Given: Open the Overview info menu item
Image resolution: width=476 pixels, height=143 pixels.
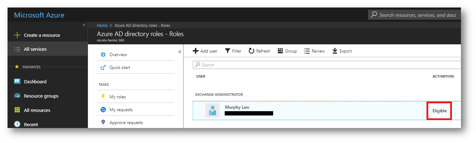Looking at the screenshot, I should tap(118, 55).
